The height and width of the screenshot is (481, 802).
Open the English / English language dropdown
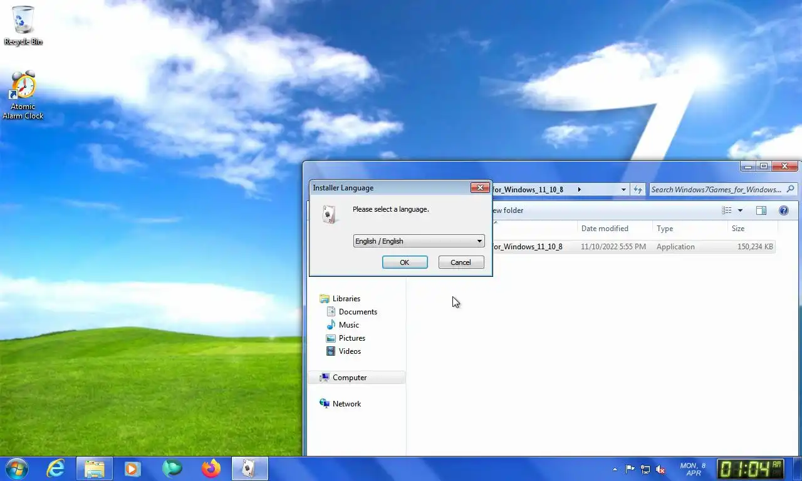tap(419, 241)
